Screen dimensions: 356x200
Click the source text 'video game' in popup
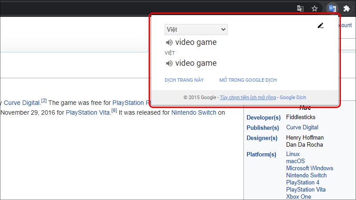[x=196, y=42]
